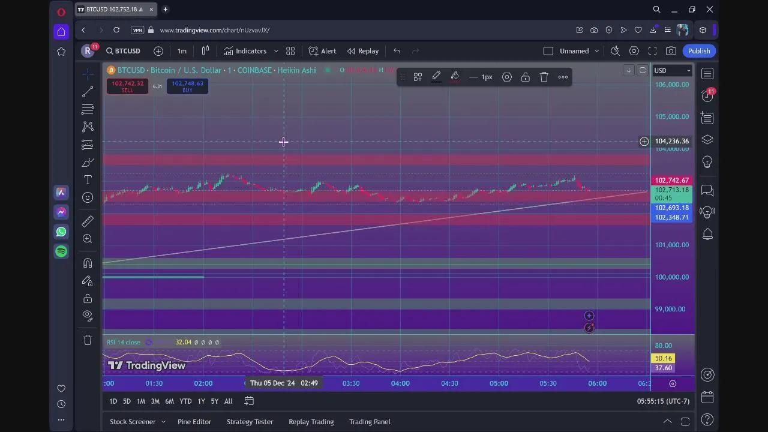
Task: Open the alerts clock panel with badge
Action: pos(707,96)
